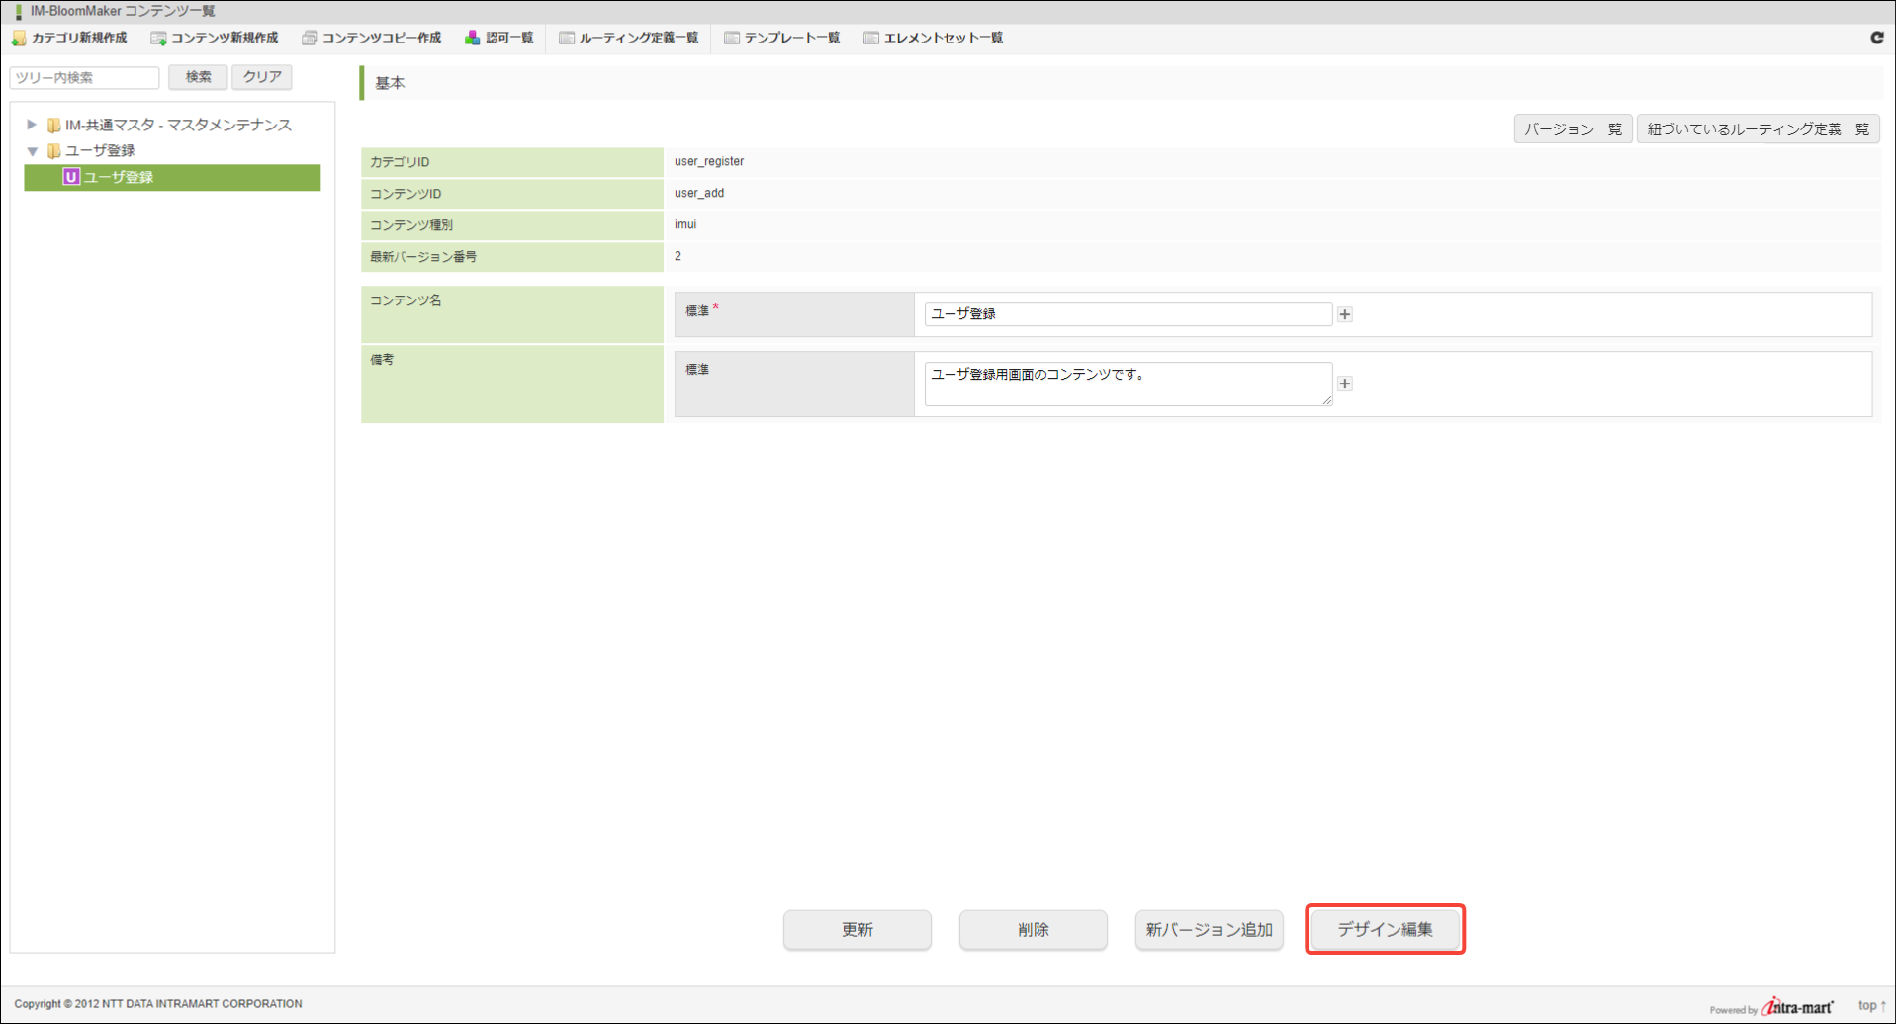Click the デザイン編集 button
Image resolution: width=1896 pixels, height=1024 pixels.
pyautogui.click(x=1385, y=929)
